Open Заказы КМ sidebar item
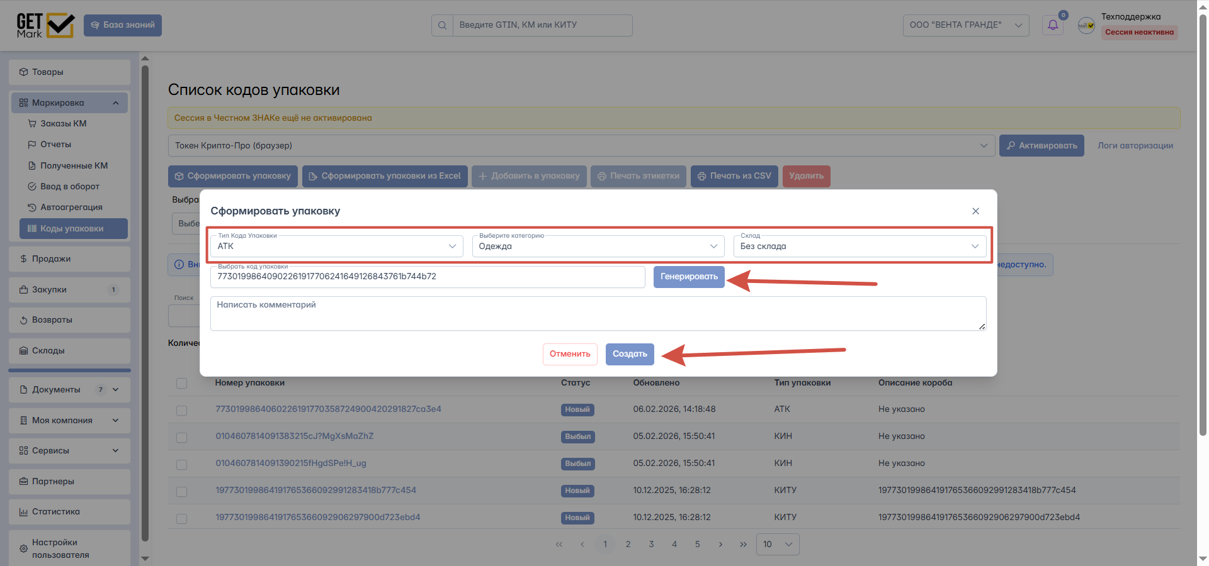 pyautogui.click(x=64, y=124)
